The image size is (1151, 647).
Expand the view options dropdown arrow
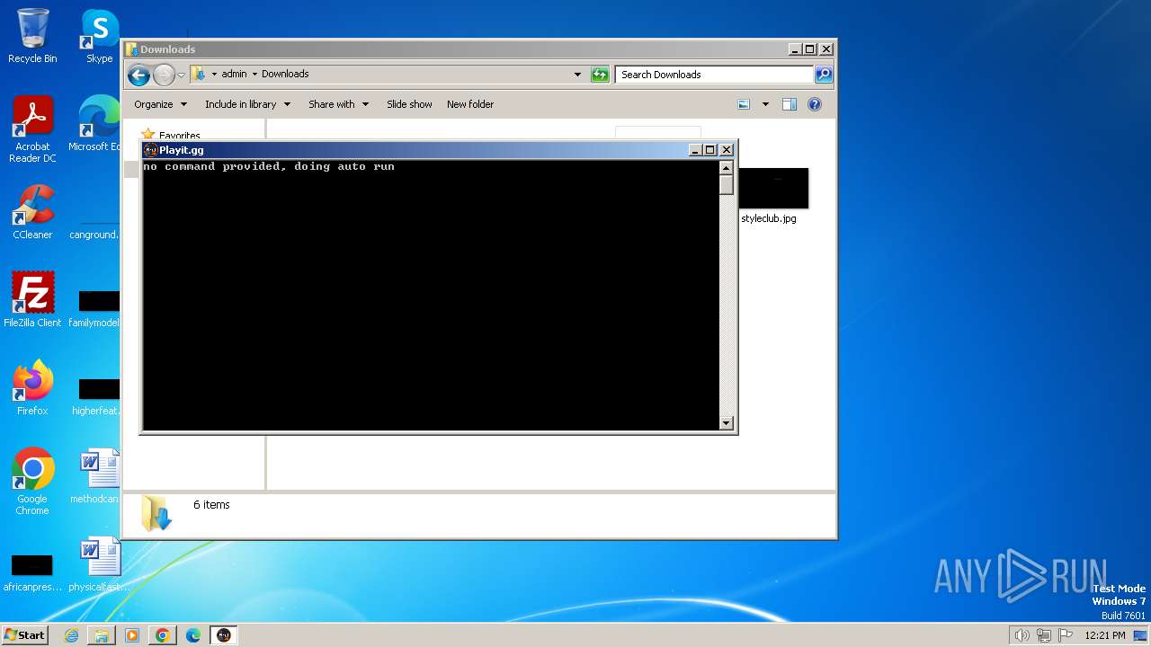[765, 104]
